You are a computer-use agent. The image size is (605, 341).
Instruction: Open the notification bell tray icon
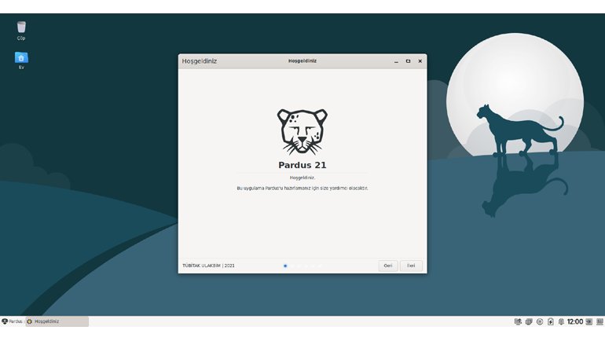(561, 321)
